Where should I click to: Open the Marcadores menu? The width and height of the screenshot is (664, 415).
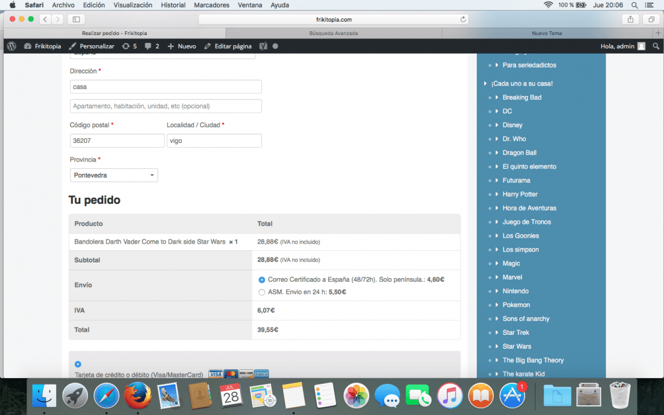pyautogui.click(x=211, y=5)
